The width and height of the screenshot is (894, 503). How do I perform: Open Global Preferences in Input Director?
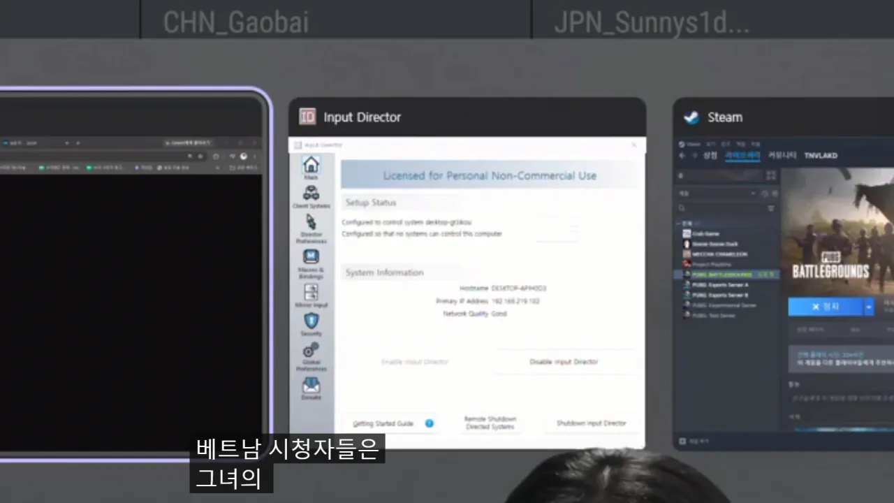pyautogui.click(x=311, y=356)
